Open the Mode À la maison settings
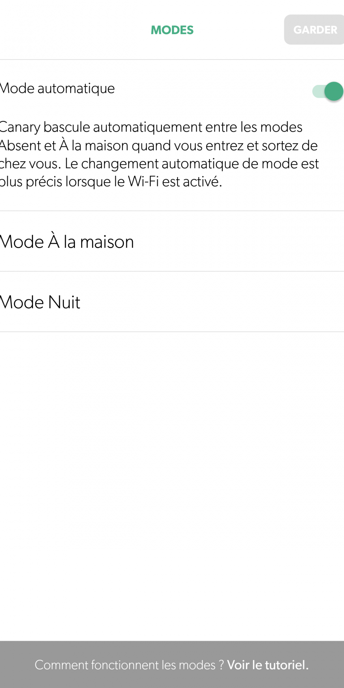The image size is (344, 688). (172, 241)
